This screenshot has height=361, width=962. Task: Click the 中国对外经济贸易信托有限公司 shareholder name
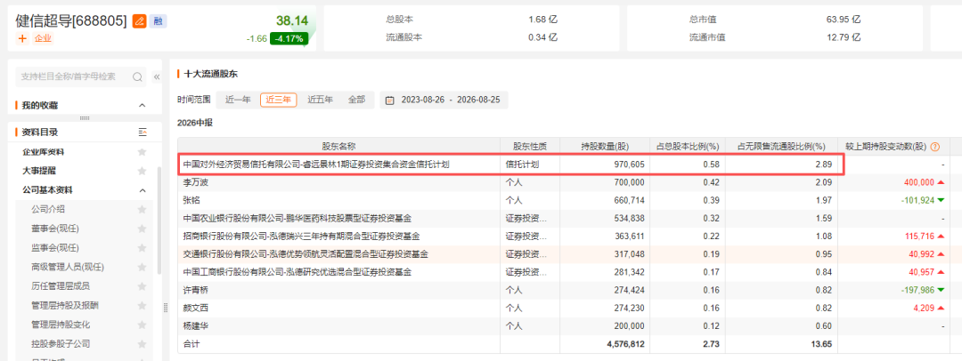[x=316, y=164]
